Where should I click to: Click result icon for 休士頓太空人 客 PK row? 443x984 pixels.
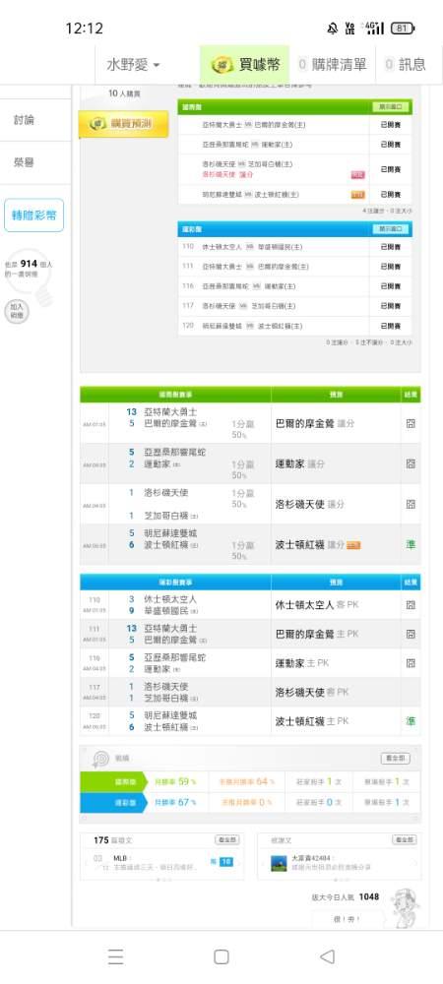point(411,605)
